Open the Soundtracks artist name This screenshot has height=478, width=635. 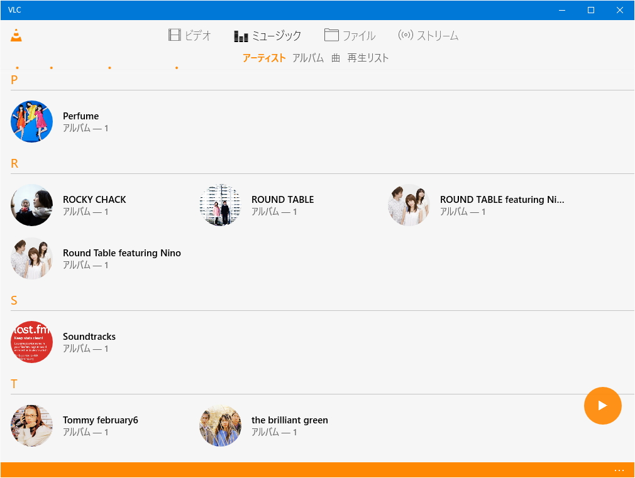coord(89,337)
